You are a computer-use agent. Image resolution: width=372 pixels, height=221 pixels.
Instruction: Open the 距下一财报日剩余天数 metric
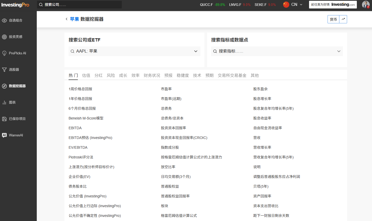[x=271, y=216]
